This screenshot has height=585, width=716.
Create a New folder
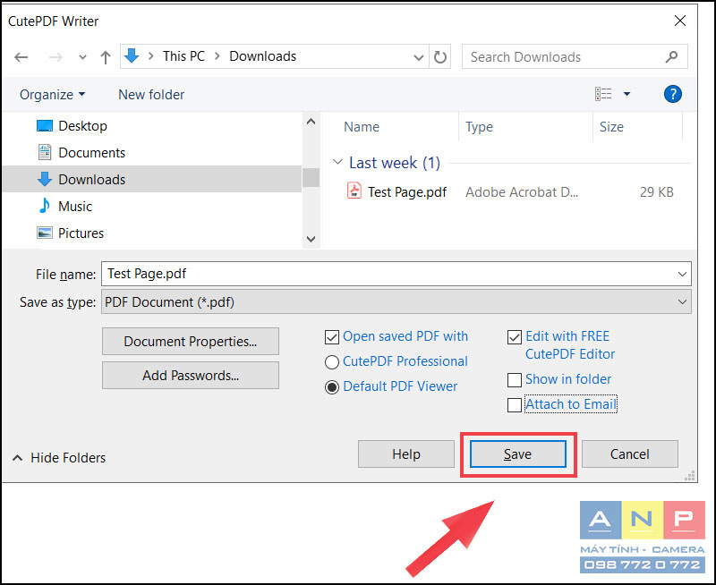click(x=151, y=95)
